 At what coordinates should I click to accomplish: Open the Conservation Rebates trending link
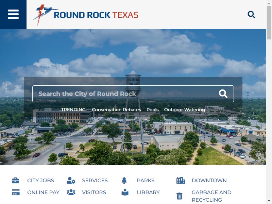pyautogui.click(x=116, y=109)
